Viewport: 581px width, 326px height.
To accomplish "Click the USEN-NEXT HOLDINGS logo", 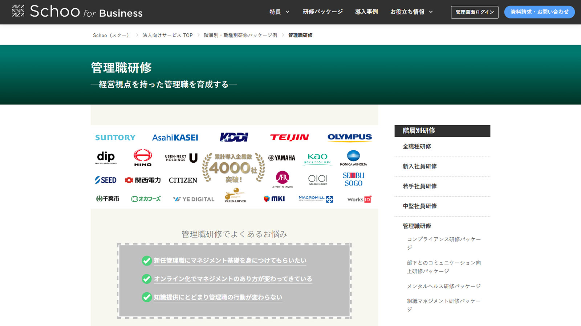I will (181, 158).
